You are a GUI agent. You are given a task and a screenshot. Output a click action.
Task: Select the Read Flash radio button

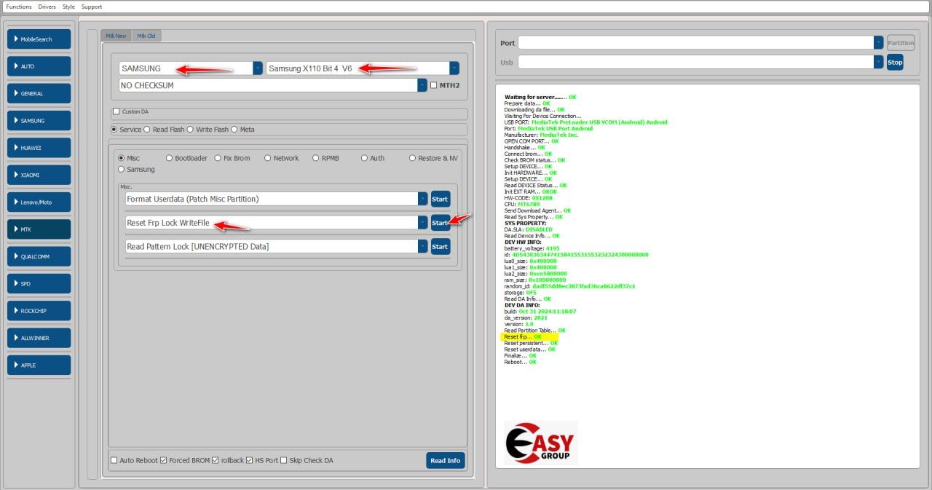146,130
